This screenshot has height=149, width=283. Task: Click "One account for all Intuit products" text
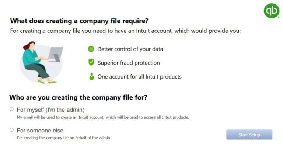click(139, 77)
